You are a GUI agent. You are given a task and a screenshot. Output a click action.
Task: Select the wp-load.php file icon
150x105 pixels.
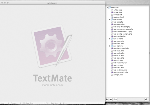(112, 51)
